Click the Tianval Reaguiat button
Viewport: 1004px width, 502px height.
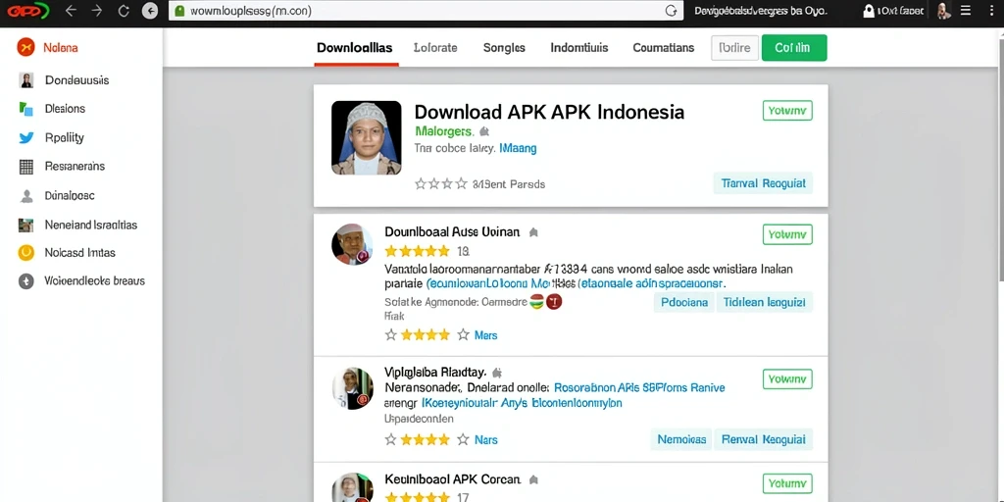pos(763,183)
